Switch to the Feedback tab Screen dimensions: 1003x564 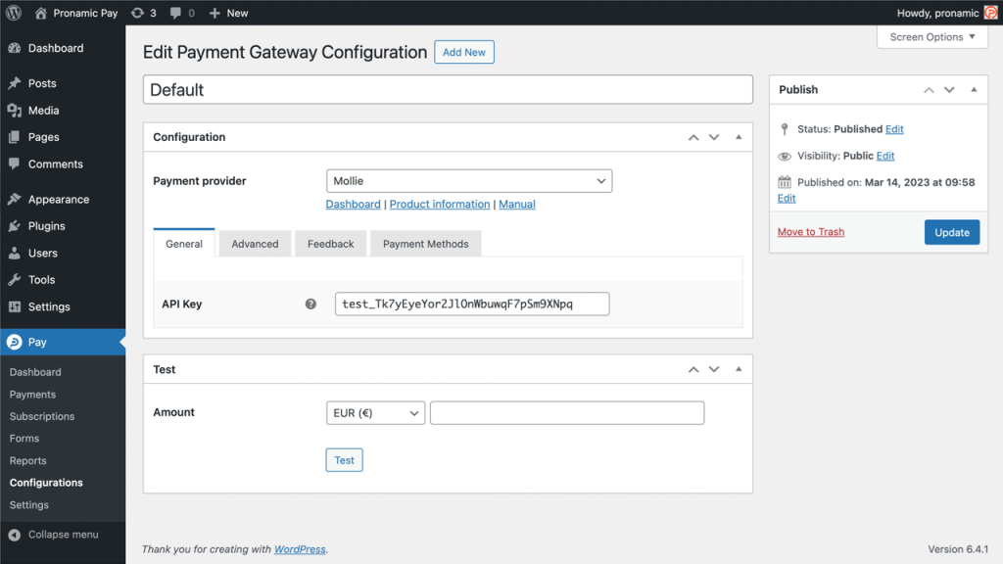pos(331,244)
